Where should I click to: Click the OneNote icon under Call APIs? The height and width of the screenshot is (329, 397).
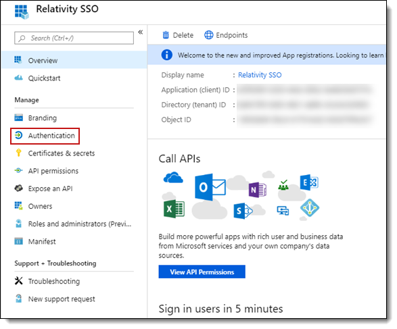[257, 190]
